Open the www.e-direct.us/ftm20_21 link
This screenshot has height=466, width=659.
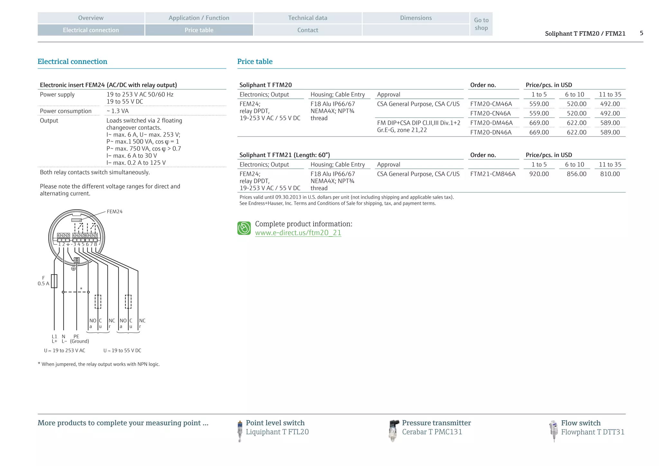298,233
